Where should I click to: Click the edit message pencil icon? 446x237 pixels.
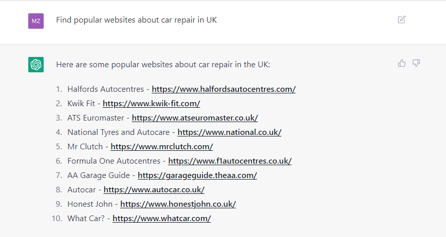click(x=401, y=19)
